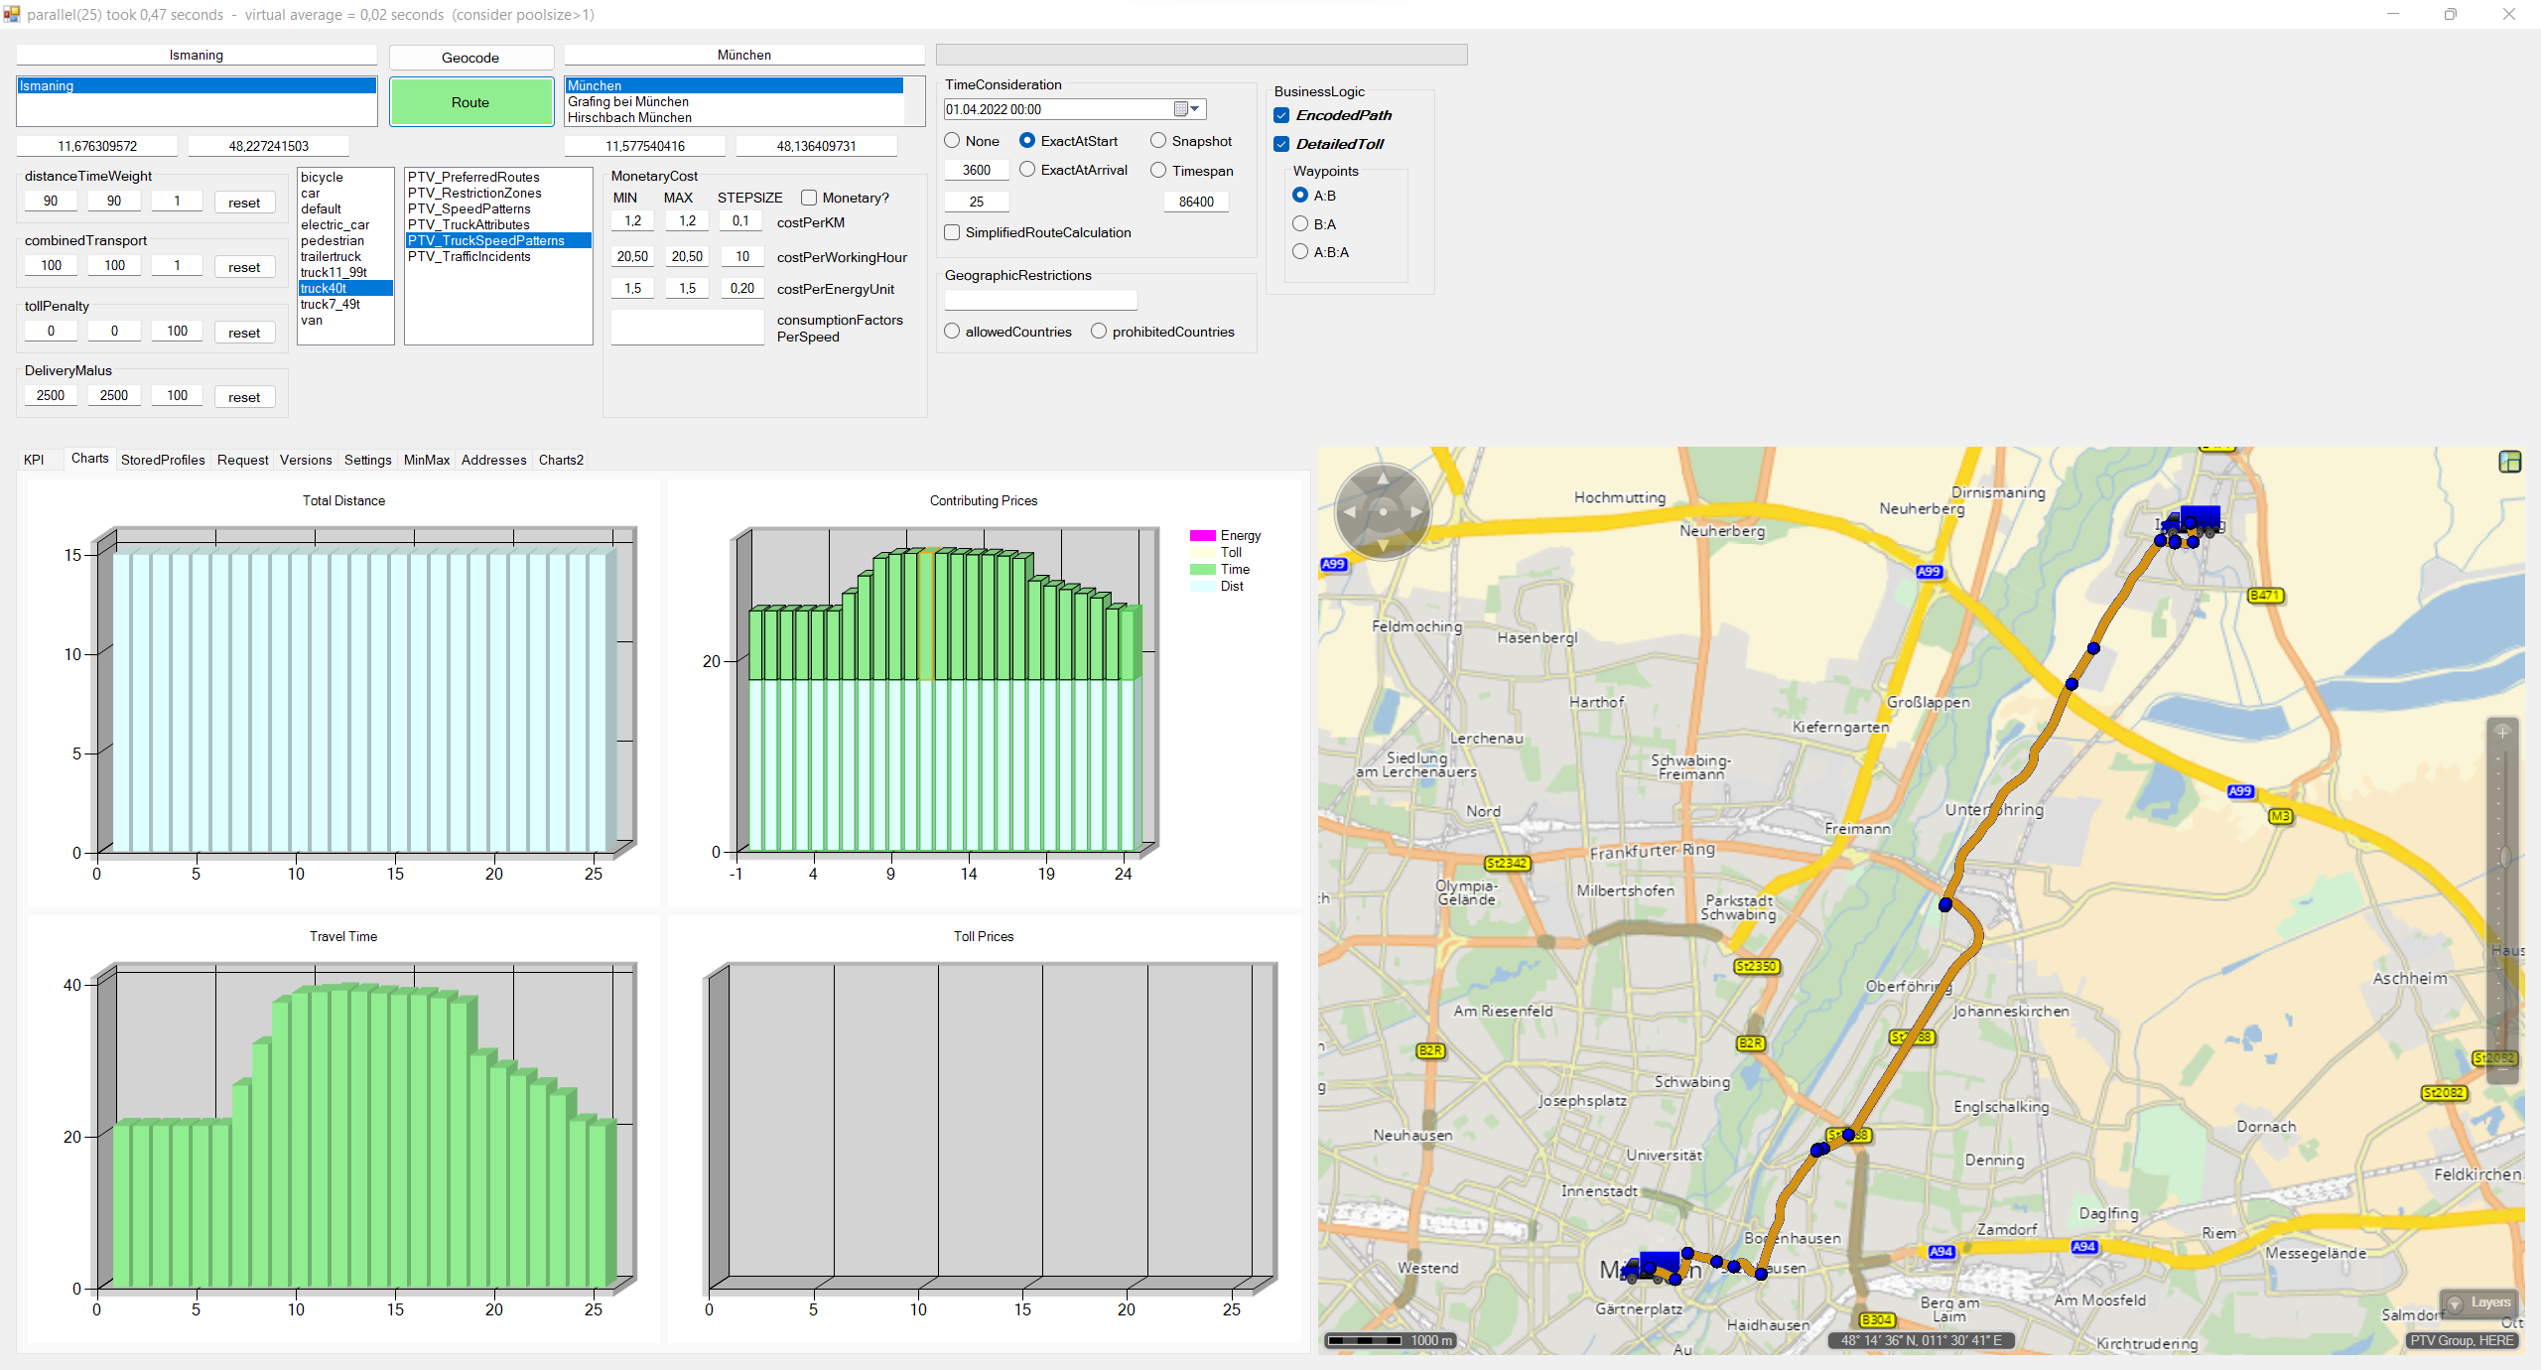Pan map left with navigation pad arrow
Image resolution: width=2541 pixels, height=1370 pixels.
pyautogui.click(x=1348, y=512)
